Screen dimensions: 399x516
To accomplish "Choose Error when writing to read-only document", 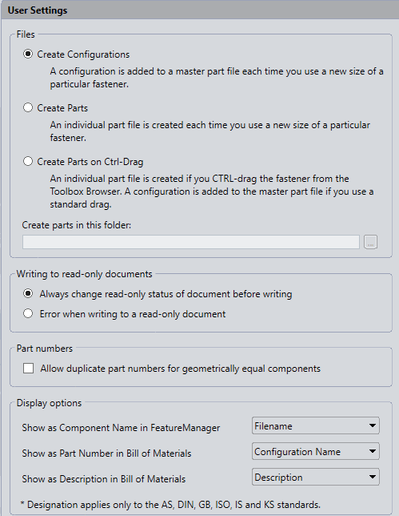I will pyautogui.click(x=28, y=313).
